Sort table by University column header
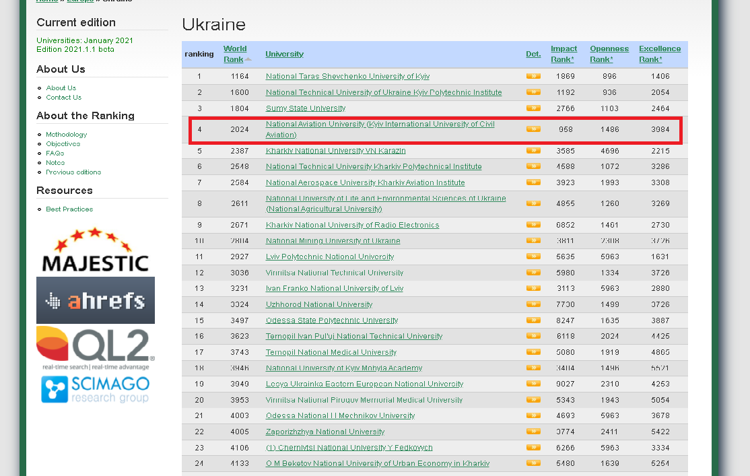The height and width of the screenshot is (476, 750). (285, 54)
